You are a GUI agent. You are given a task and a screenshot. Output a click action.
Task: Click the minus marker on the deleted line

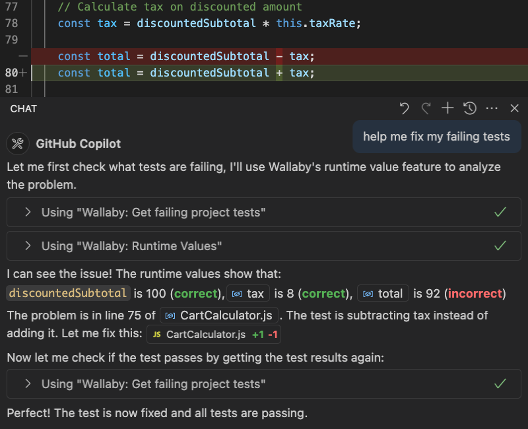(24, 57)
